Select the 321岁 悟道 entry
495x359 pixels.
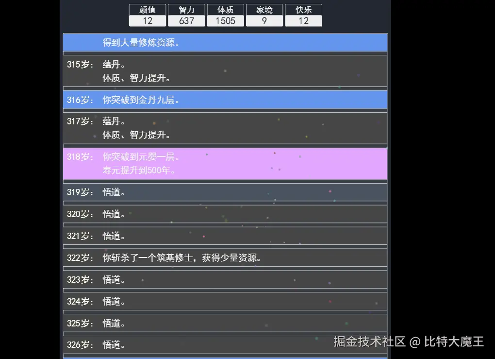225,236
